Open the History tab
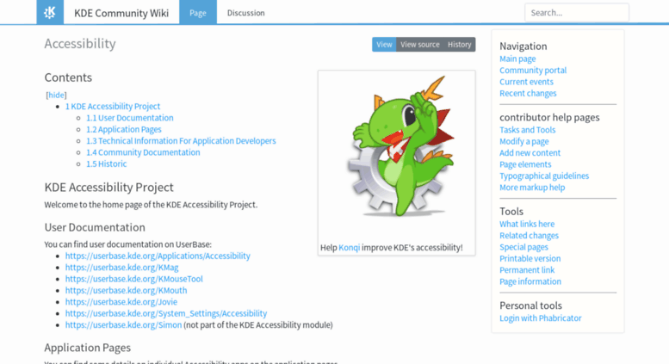The width and height of the screenshot is (669, 364). coord(460,45)
